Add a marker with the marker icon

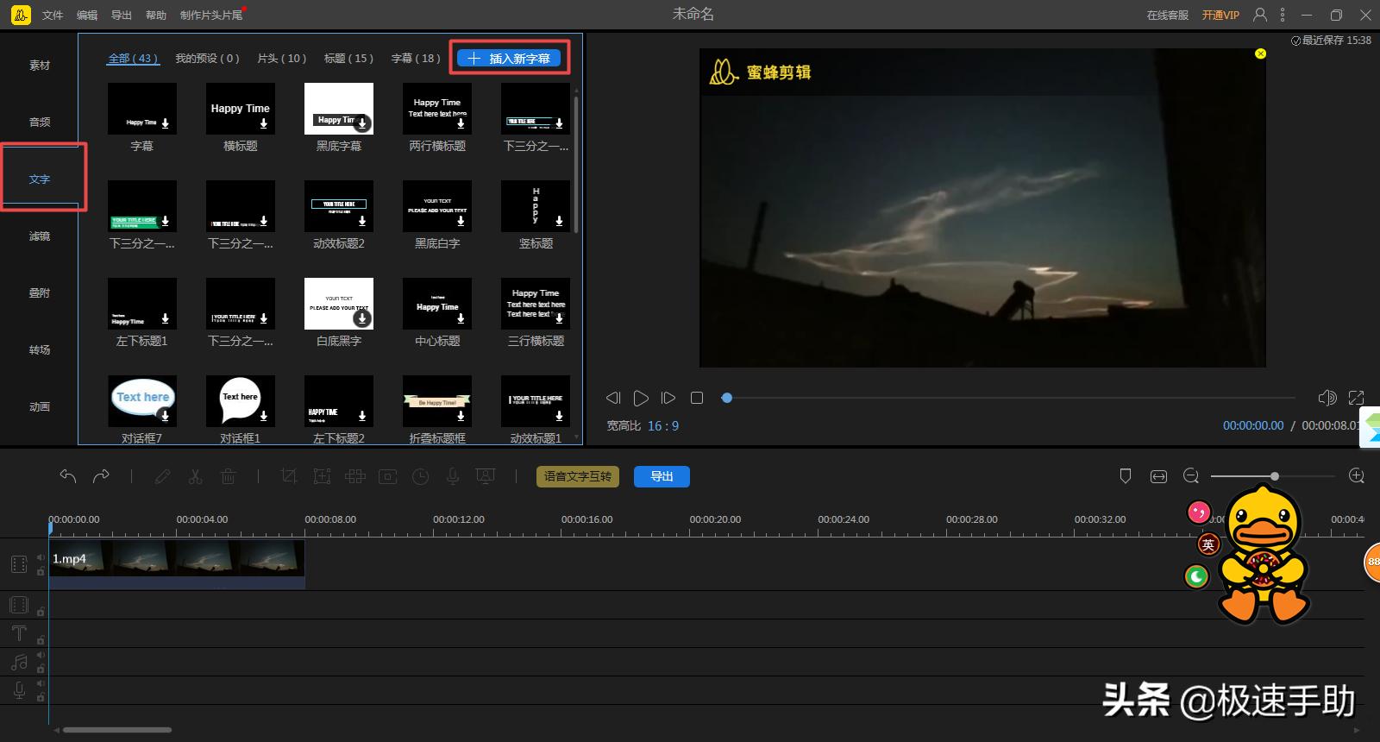[x=1125, y=476]
